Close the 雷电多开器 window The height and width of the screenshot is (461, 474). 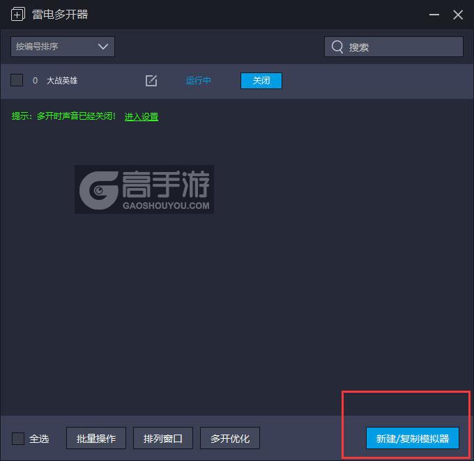point(458,15)
